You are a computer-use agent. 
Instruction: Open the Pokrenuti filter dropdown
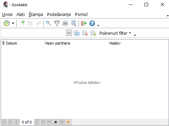(x=115, y=33)
